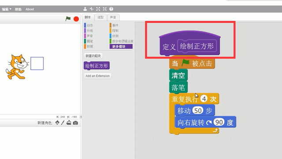Select the shrink sprite tool
This screenshot has height=159, width=282.
tap(105, 9)
